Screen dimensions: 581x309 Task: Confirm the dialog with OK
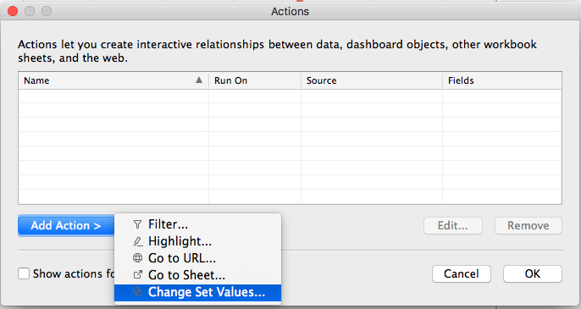(x=533, y=273)
